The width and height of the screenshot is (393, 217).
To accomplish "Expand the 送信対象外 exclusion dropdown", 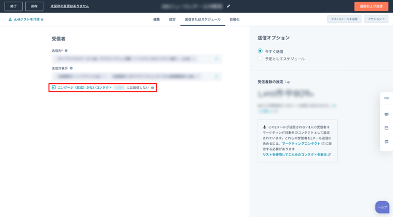I will pos(216,76).
